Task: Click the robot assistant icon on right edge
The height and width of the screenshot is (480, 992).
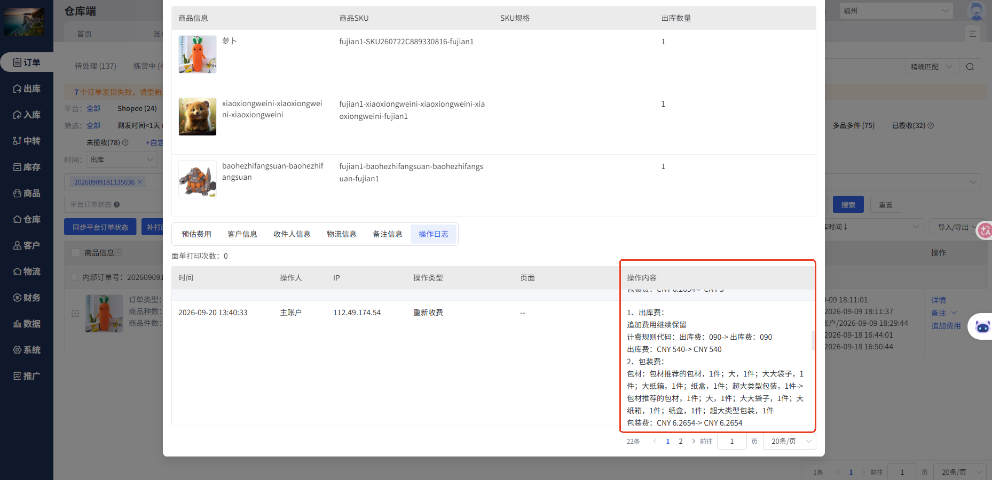Action: coord(982,326)
